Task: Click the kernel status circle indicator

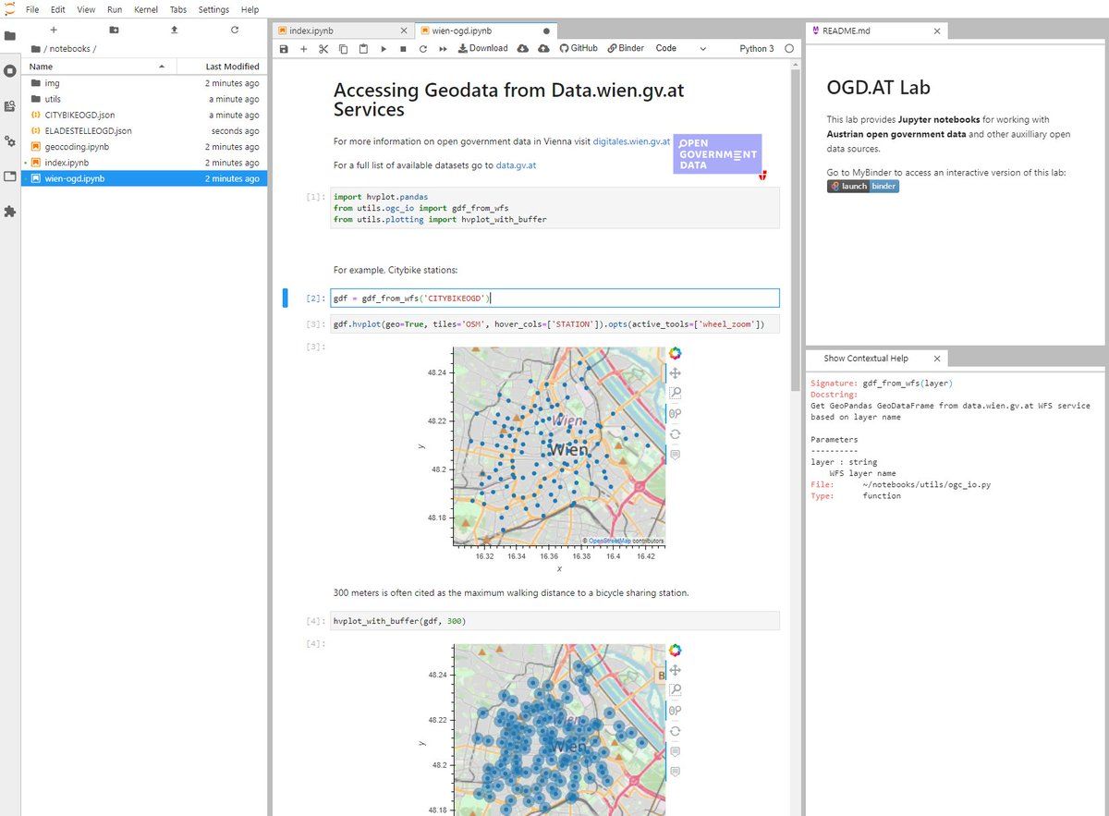Action: (x=789, y=49)
